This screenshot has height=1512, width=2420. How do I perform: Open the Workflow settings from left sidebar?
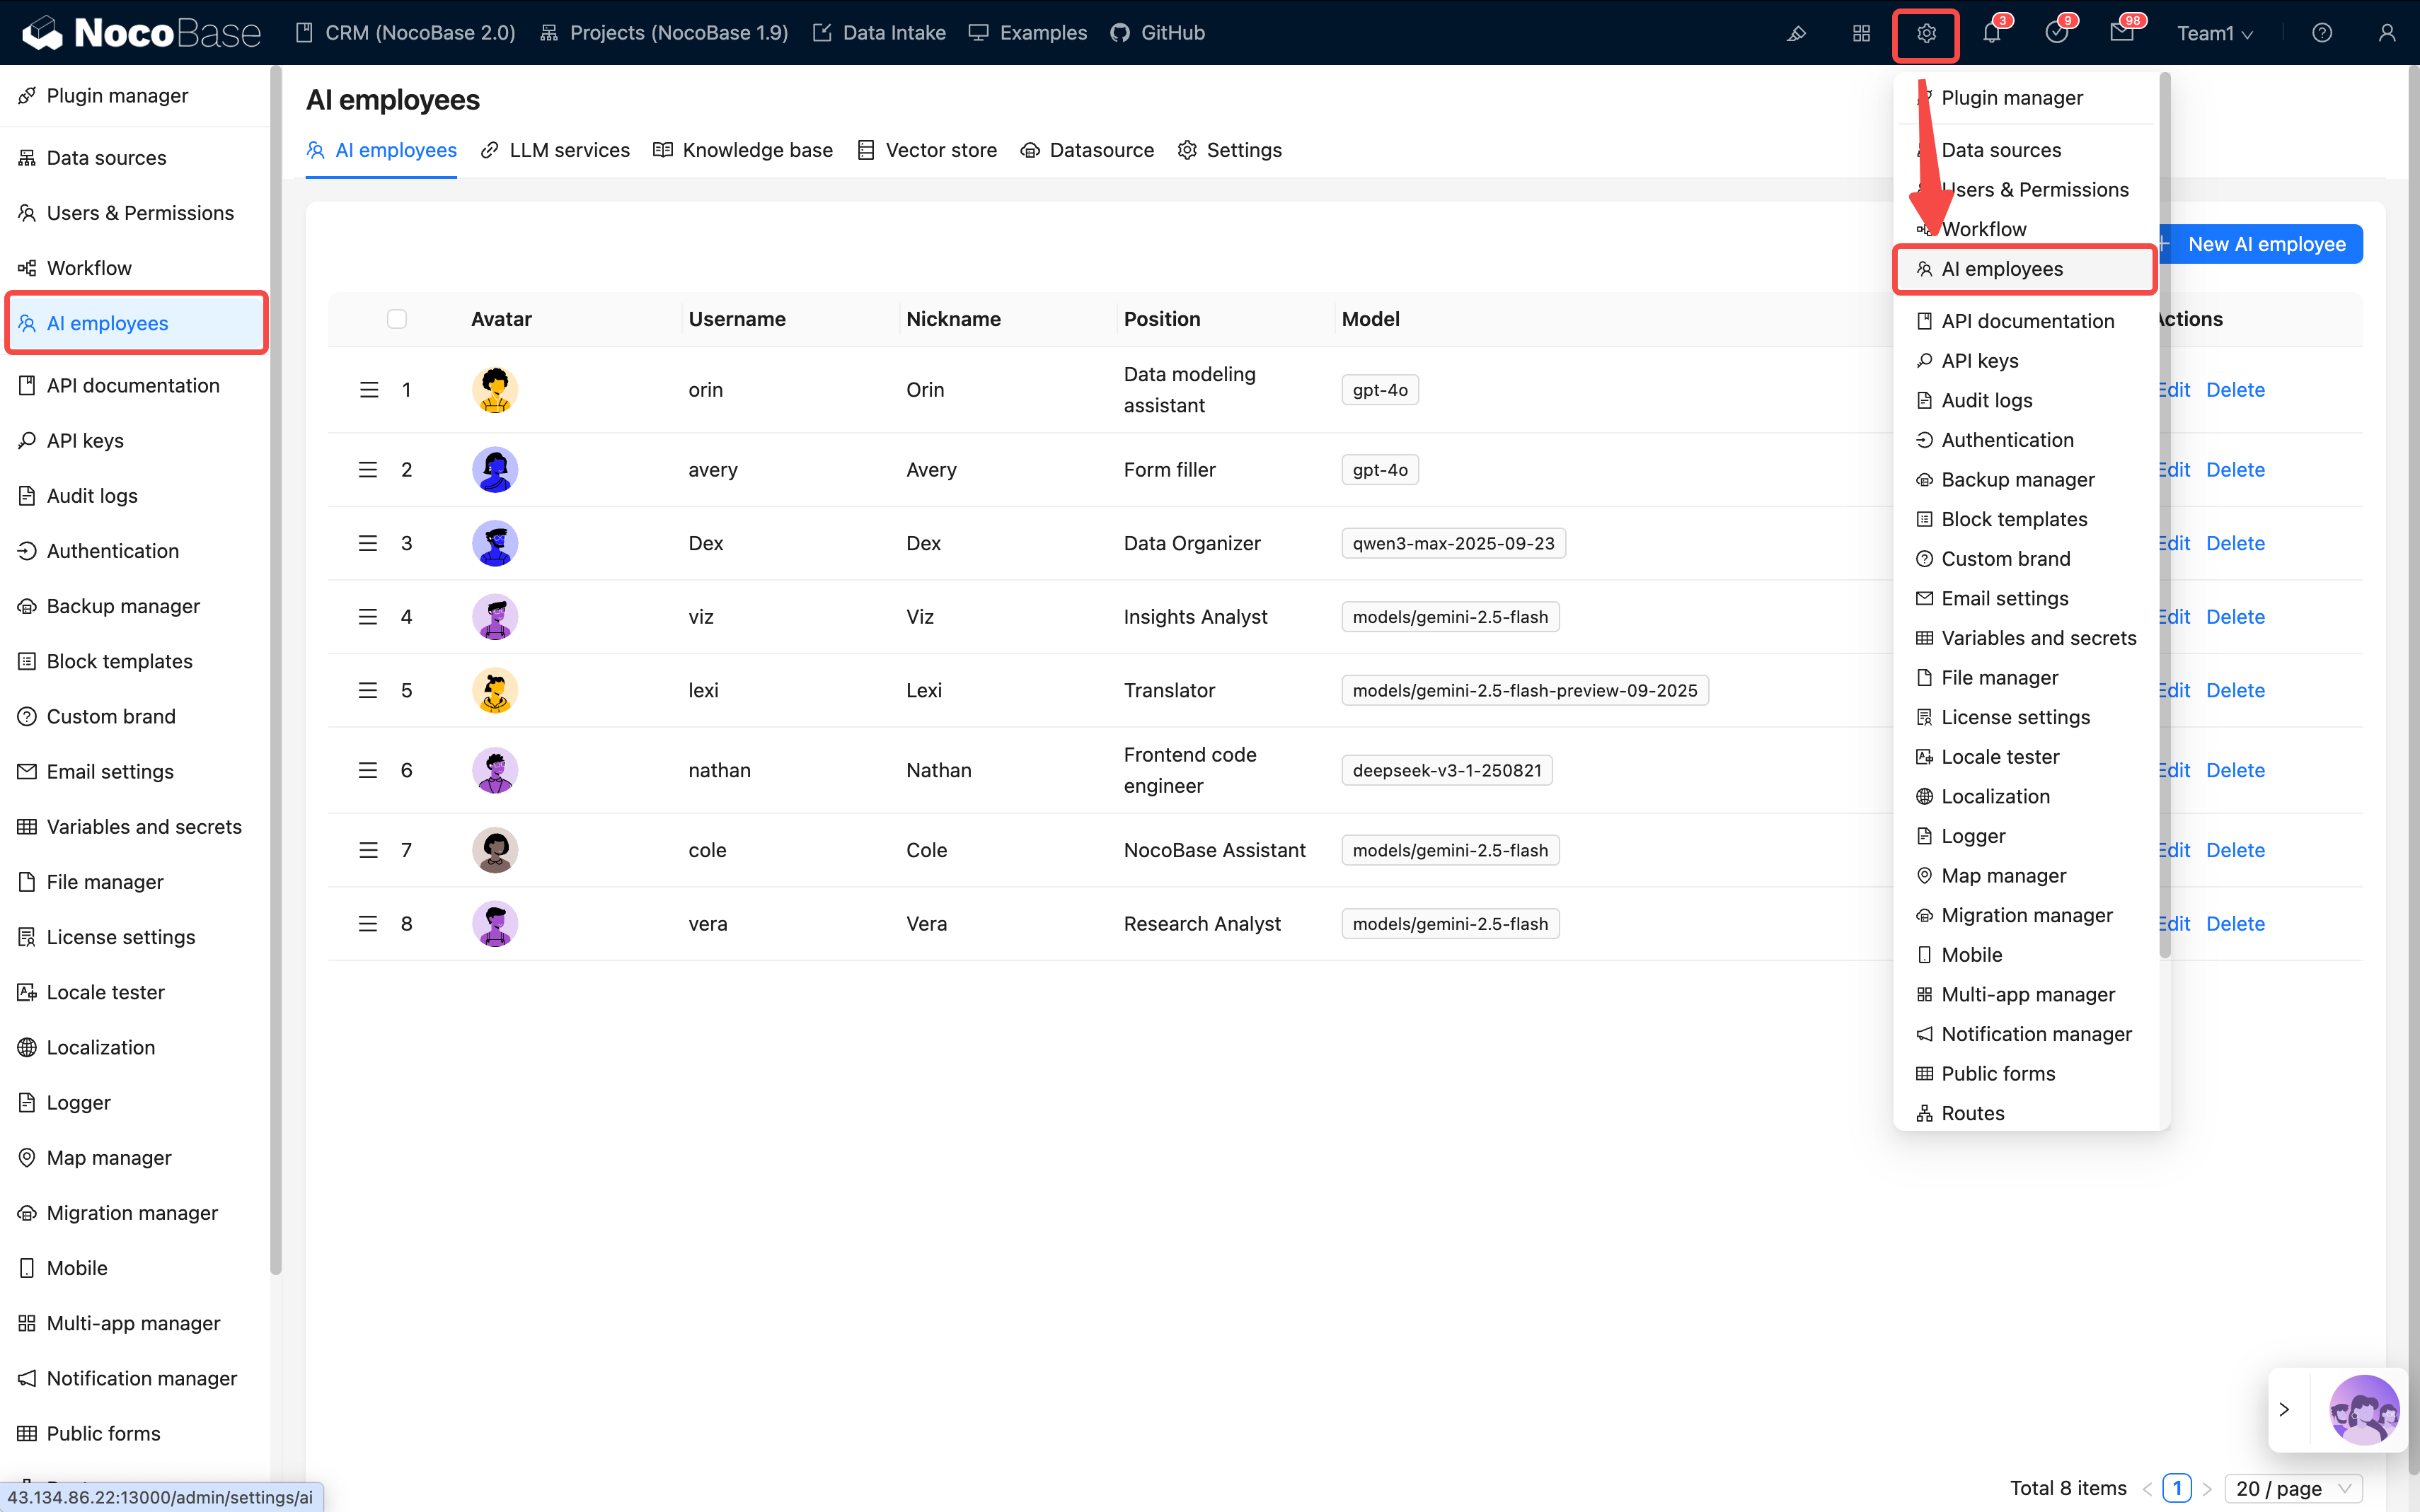click(x=89, y=267)
